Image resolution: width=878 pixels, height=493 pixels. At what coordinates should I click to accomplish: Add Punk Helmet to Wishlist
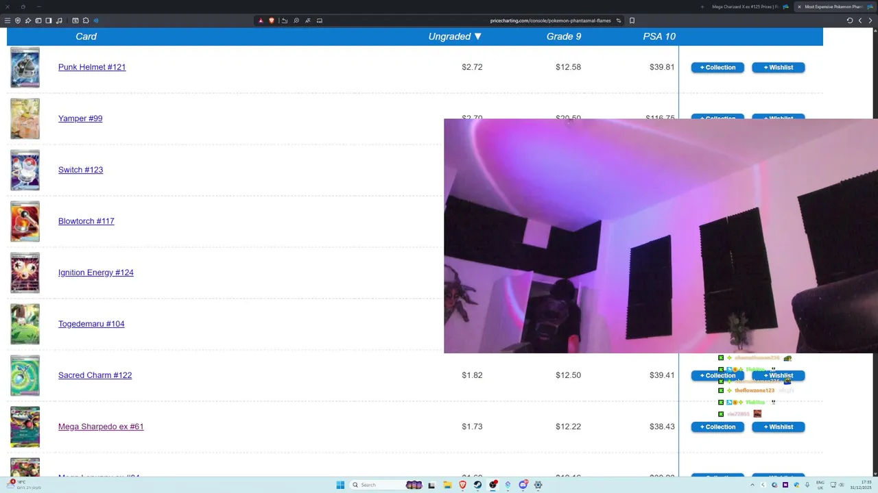[x=779, y=67]
